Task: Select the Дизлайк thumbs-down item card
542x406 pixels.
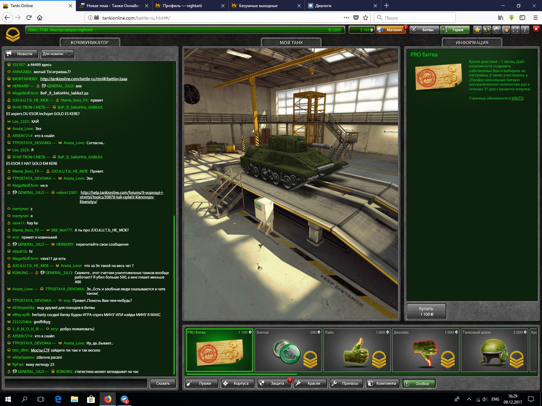Action: [425, 350]
